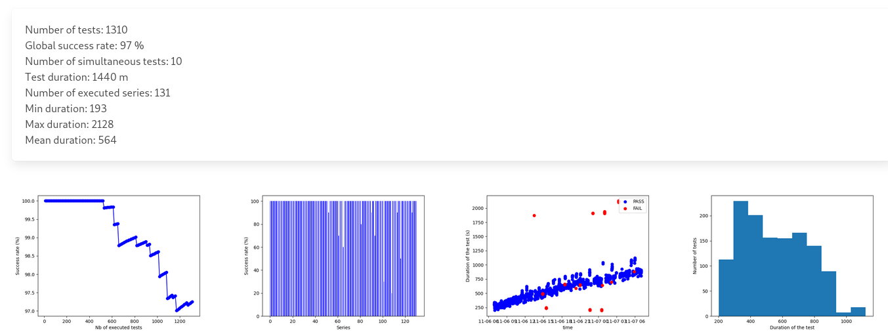Screen dimensions: 888x336
Task: Open the success rate per series bar chart
Action: [x=334, y=262]
